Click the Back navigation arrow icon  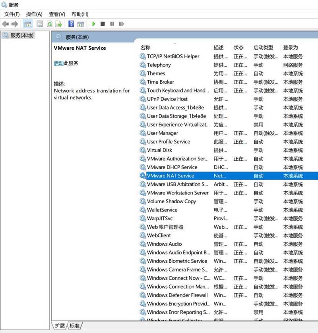[x=6, y=24]
